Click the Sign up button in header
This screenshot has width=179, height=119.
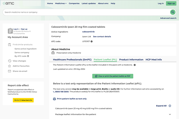click(171, 3)
